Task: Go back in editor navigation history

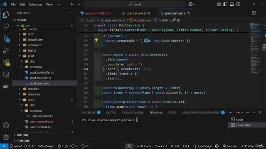Action: (72, 5)
